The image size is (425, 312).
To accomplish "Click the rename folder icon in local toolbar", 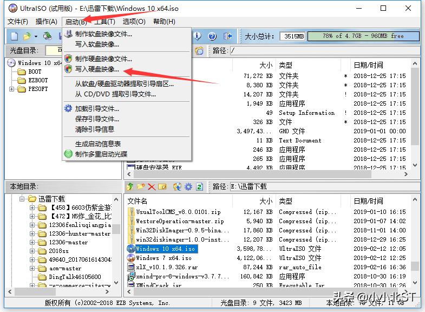I will pos(162,186).
